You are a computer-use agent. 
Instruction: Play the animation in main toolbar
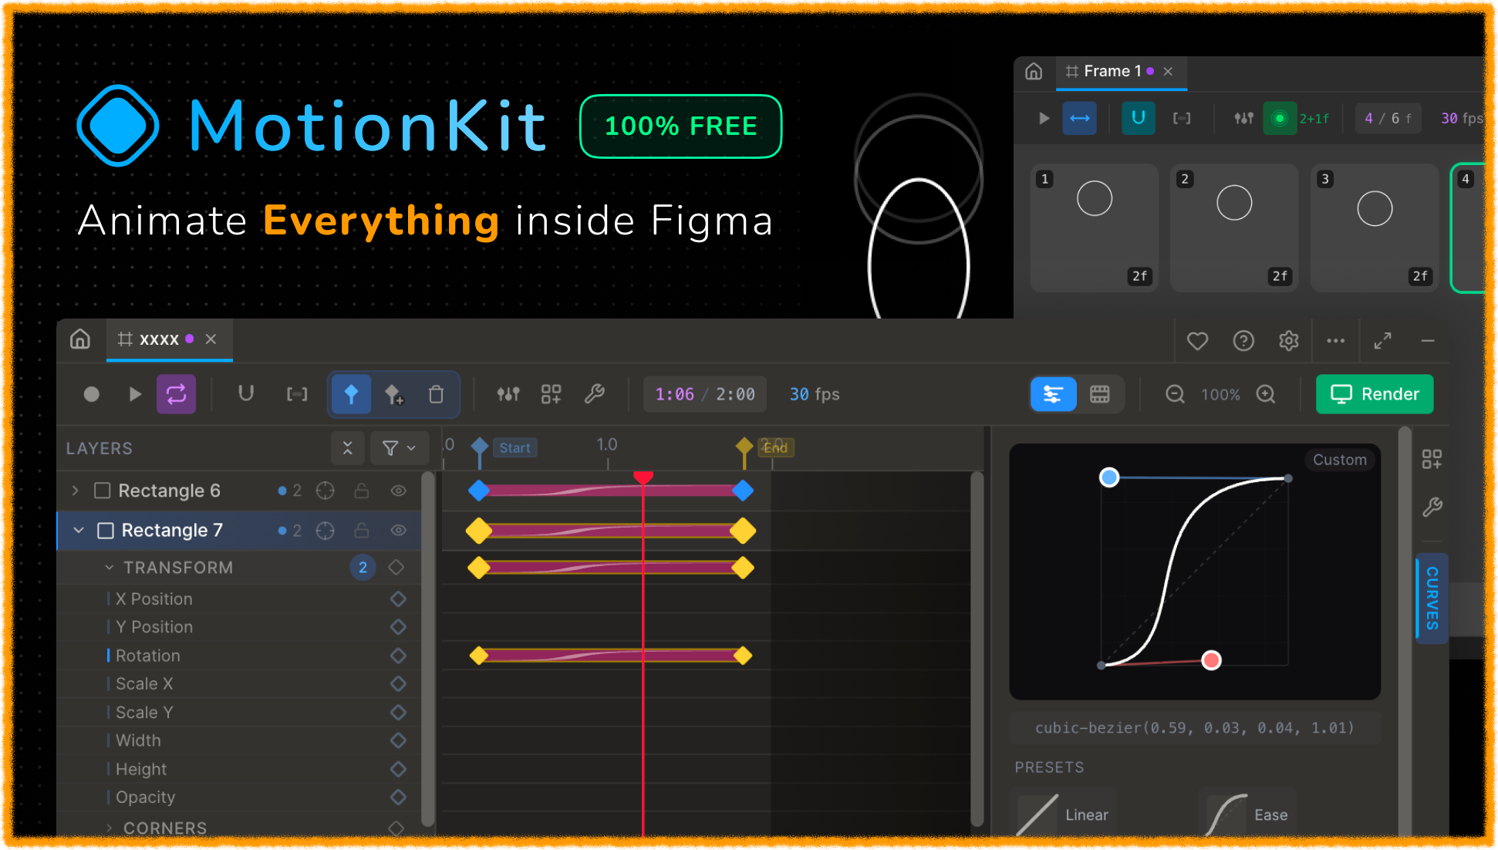[134, 394]
